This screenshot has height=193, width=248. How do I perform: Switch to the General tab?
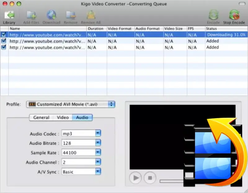pos(41,117)
